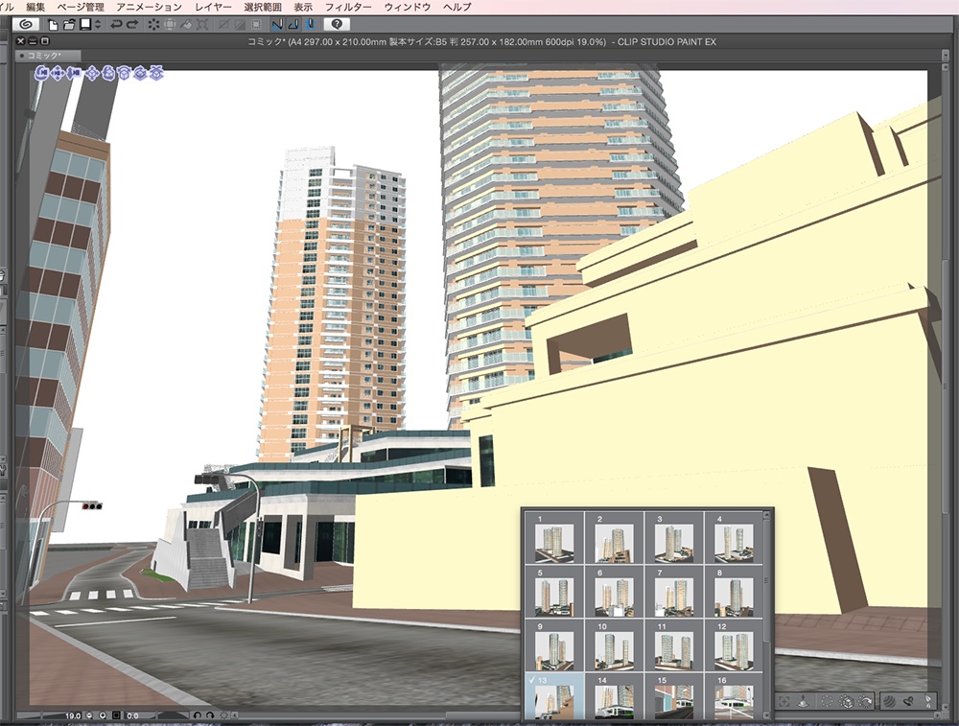
Task: Click the Scale/Rotate transform icon
Action: pos(202,25)
